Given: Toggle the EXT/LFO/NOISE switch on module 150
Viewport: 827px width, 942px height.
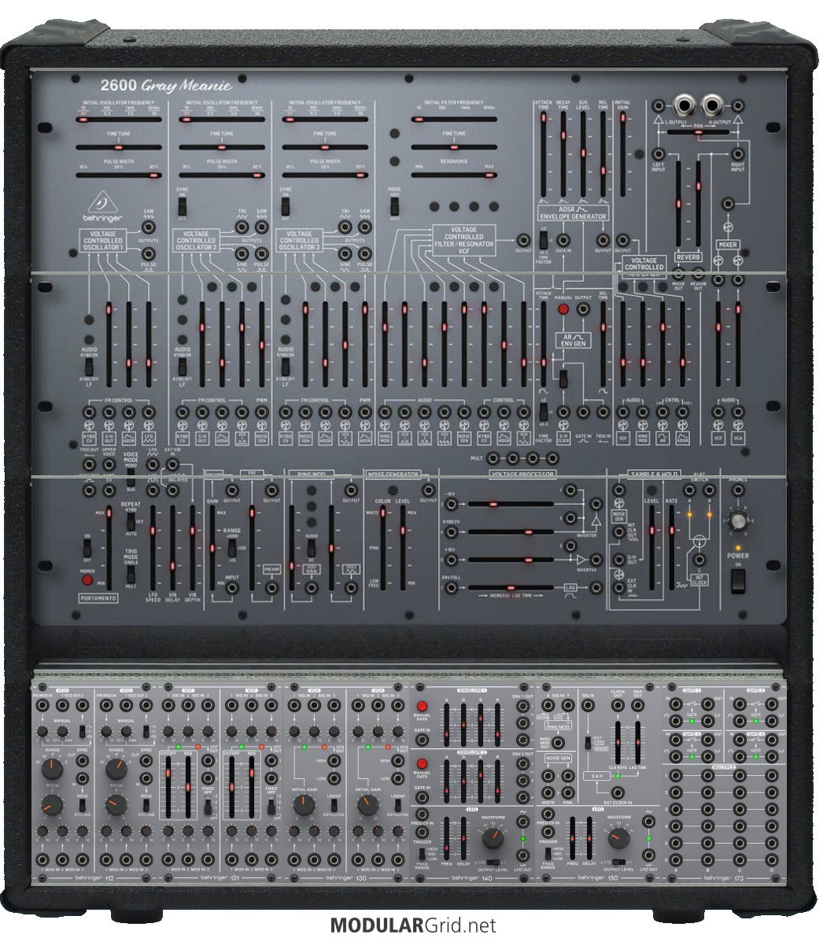Looking at the screenshot, I should pos(587,743).
